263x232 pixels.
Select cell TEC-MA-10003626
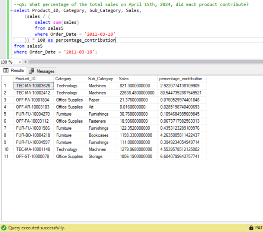34,86
